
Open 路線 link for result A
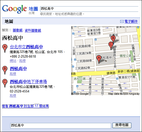pyautogui.click(x=23, y=61)
